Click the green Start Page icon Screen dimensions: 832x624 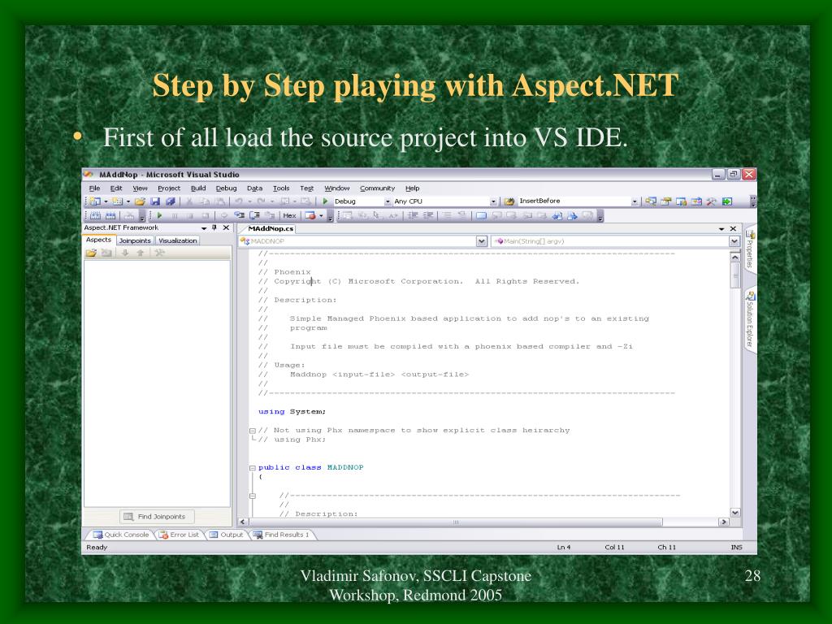coord(727,201)
